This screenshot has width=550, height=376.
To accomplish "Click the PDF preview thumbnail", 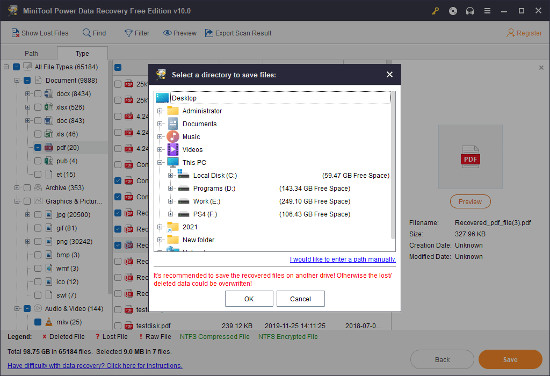I will pos(470,157).
